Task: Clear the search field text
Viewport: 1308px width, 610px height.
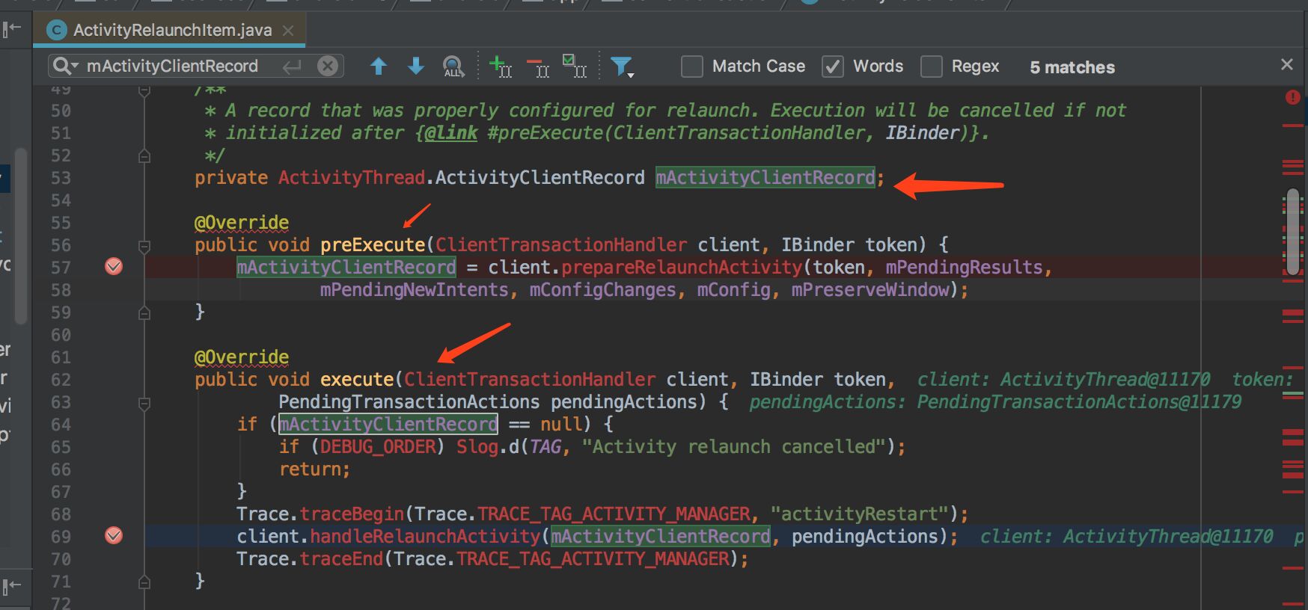Action: point(328,67)
